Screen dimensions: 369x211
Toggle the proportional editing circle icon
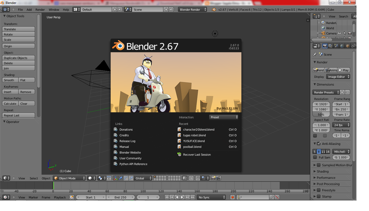click(191, 178)
